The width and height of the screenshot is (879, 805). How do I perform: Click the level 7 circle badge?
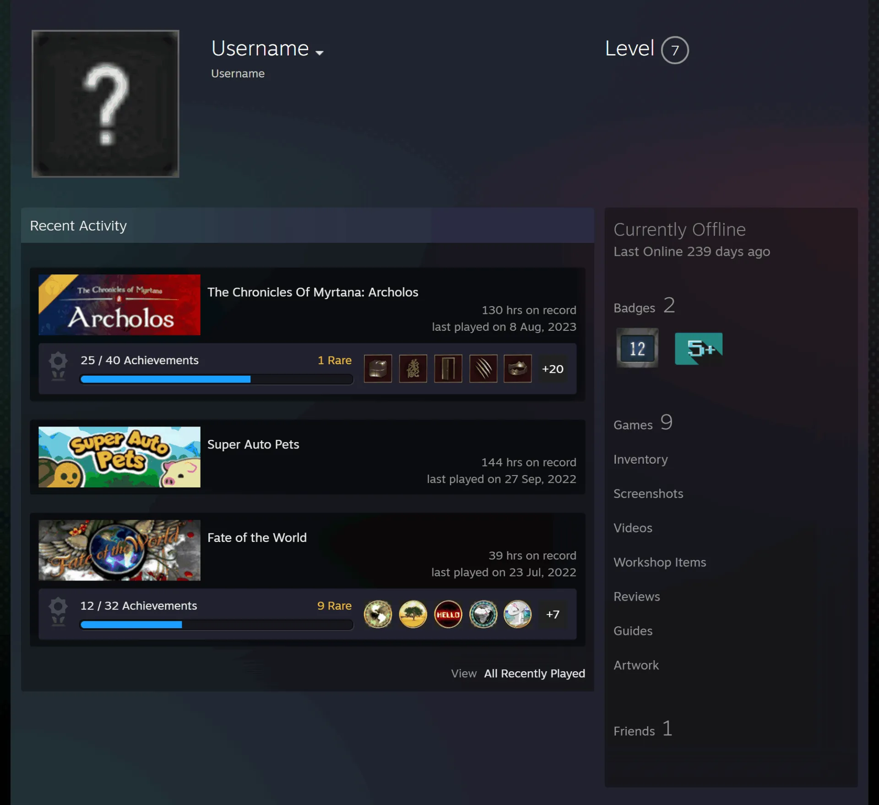[x=675, y=50]
